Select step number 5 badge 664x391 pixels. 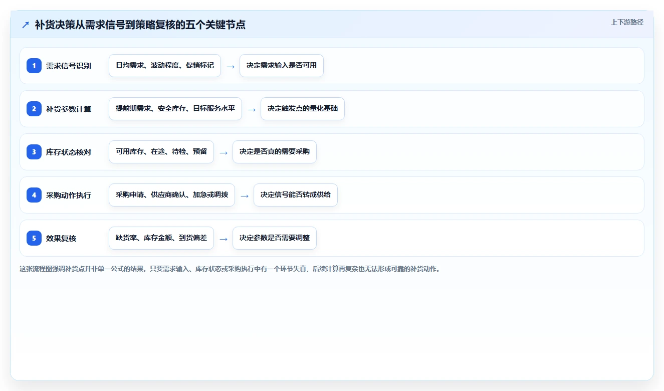pyautogui.click(x=34, y=238)
